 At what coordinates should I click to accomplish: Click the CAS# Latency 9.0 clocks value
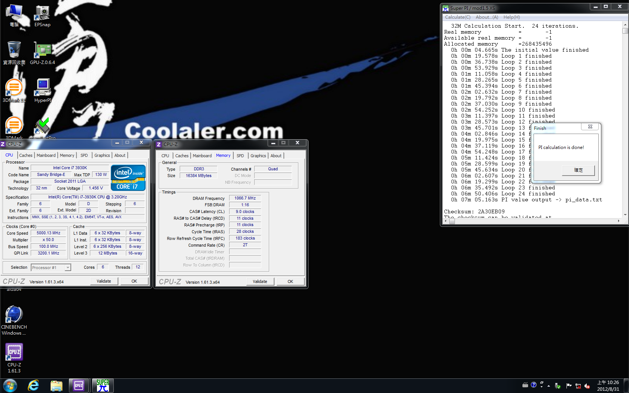tap(245, 212)
